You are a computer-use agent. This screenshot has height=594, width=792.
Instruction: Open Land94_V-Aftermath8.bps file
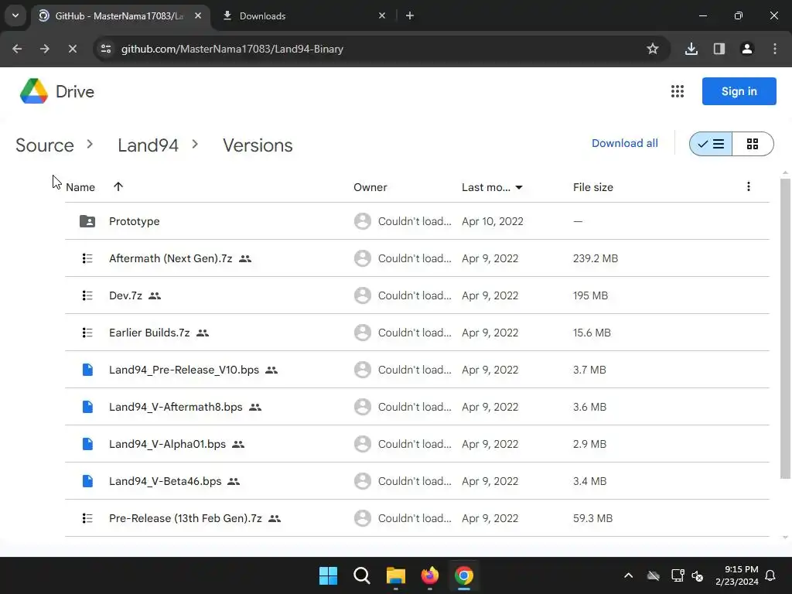[176, 407]
